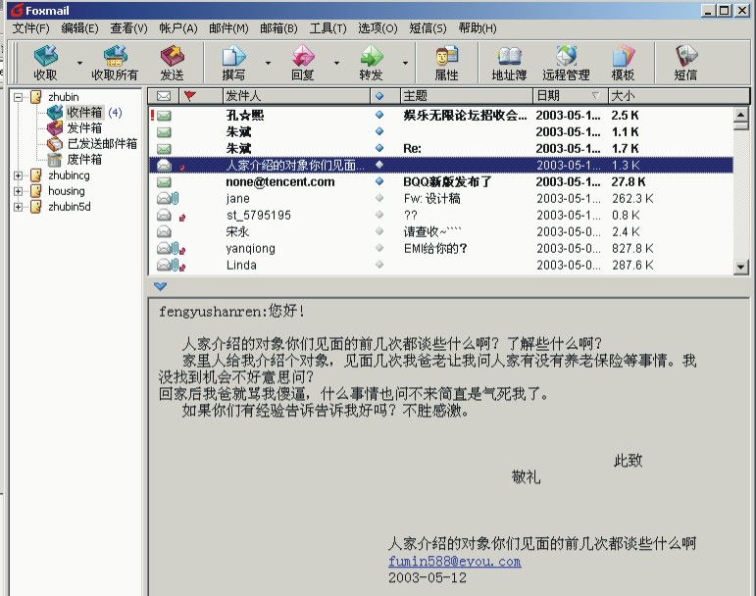
Task: Toggle diamond mark on jane message
Action: 379,198
